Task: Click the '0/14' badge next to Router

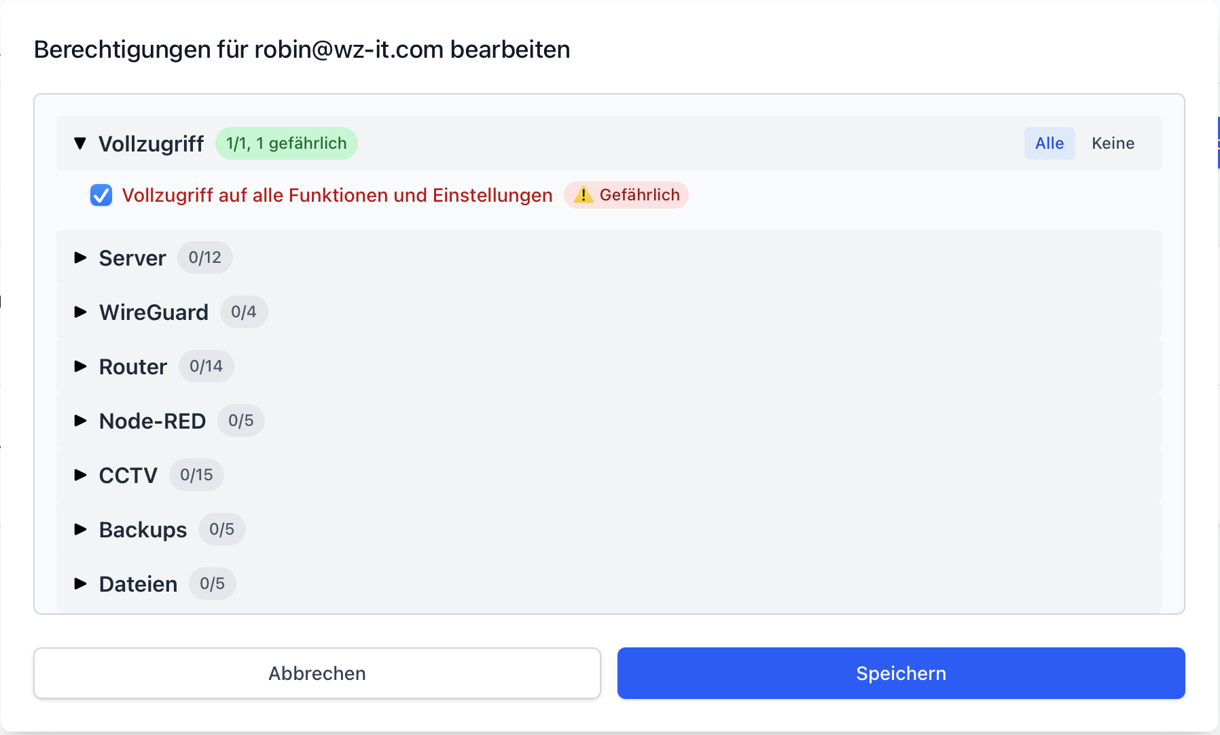Action: point(206,366)
